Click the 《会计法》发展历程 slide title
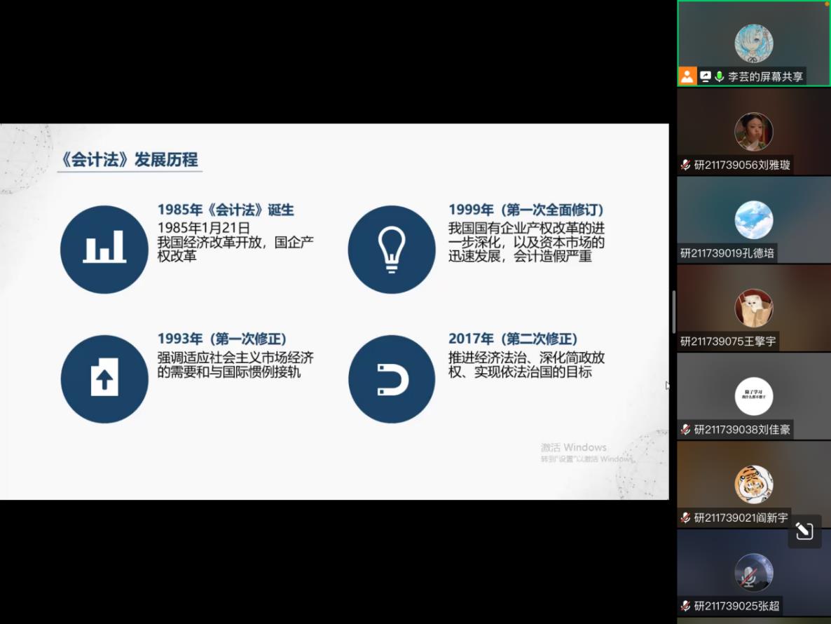The image size is (831, 624). click(130, 160)
